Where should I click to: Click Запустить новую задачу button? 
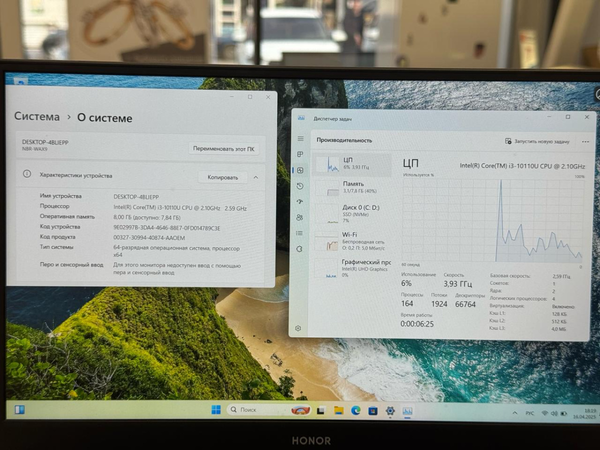pos(537,141)
